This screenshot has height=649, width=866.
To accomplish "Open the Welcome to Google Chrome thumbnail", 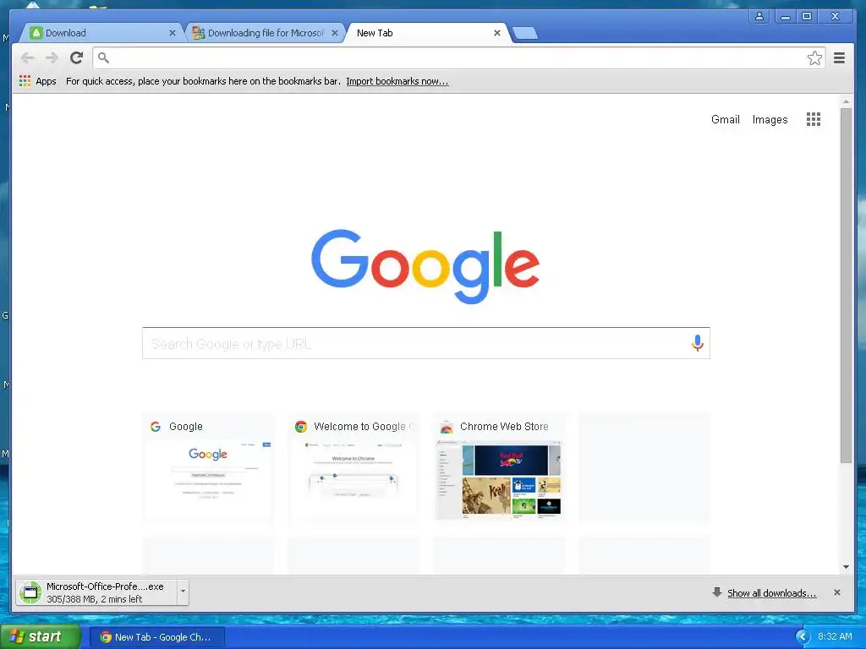I will 354,466.
